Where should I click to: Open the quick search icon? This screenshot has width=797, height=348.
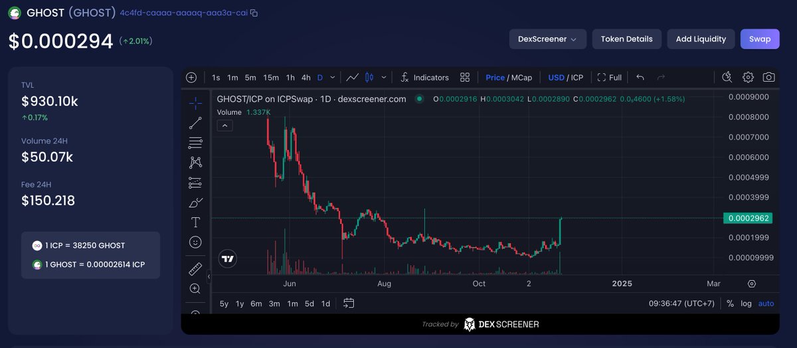727,78
